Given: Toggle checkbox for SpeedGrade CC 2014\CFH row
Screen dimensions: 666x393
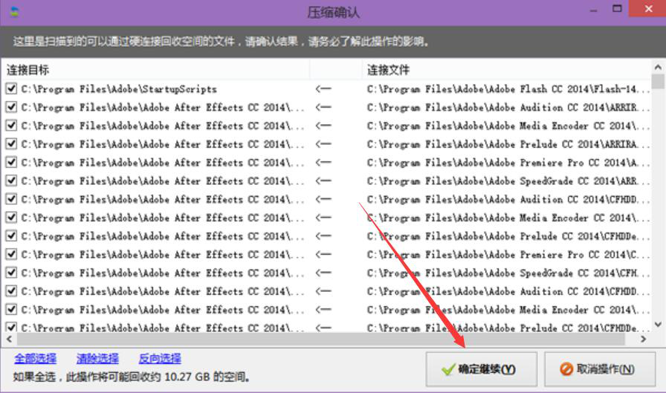Looking at the screenshot, I should point(11,273).
